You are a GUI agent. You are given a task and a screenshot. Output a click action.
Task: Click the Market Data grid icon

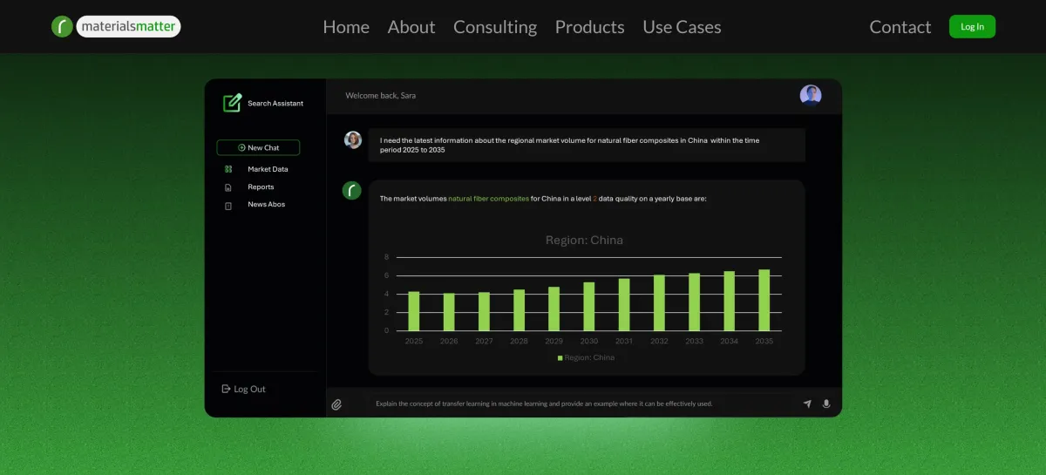228,169
